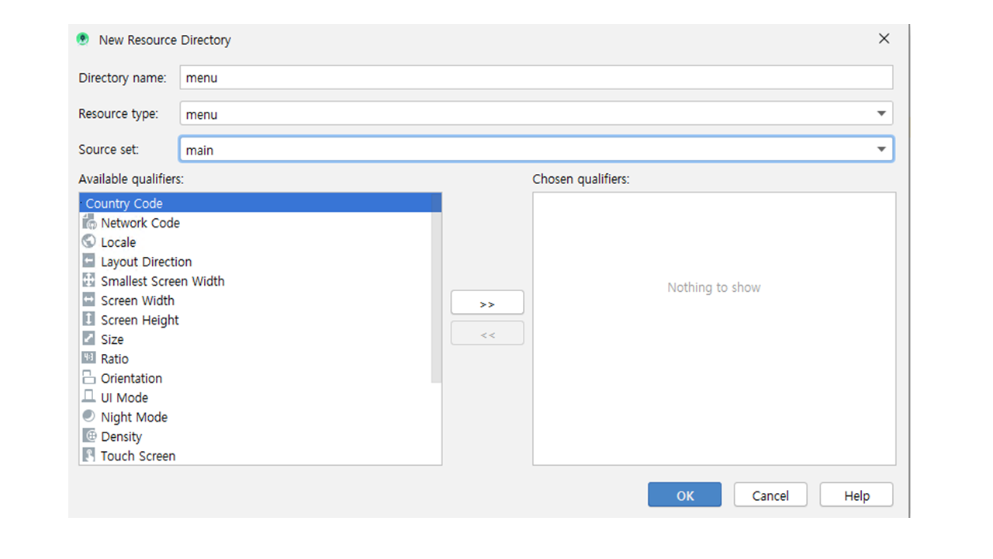Select Country Code in available qualifiers

[124, 203]
